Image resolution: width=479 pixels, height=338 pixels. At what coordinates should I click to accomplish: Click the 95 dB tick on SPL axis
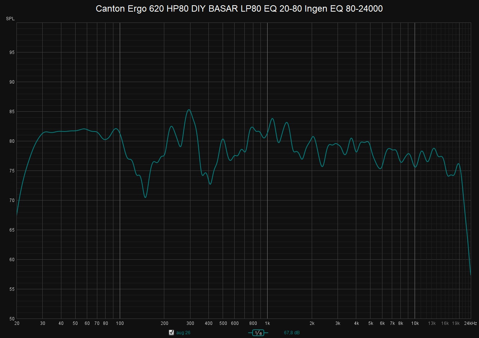click(x=12, y=52)
